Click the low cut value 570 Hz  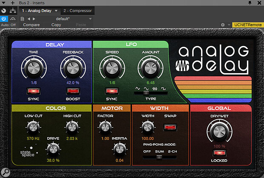[x=33, y=138]
